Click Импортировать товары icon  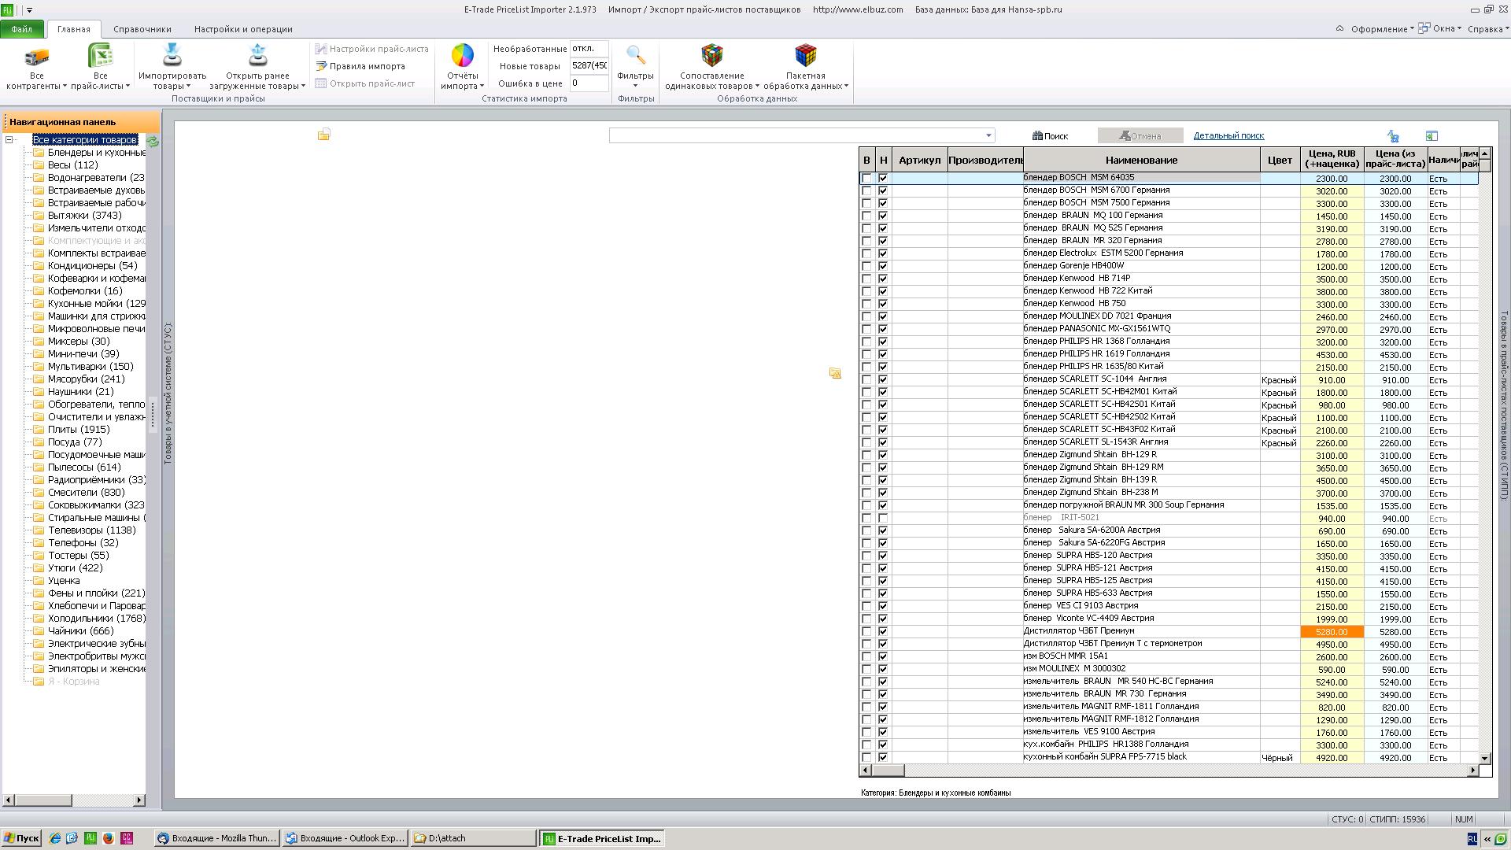pos(172,55)
